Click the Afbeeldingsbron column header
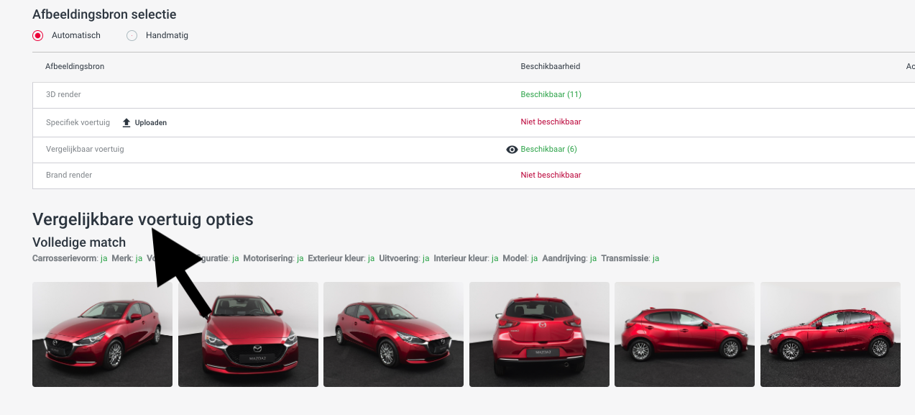 point(75,66)
